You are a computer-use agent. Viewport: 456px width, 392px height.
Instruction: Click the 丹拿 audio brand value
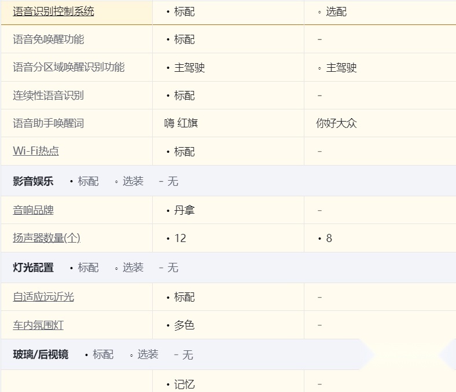[x=184, y=210]
